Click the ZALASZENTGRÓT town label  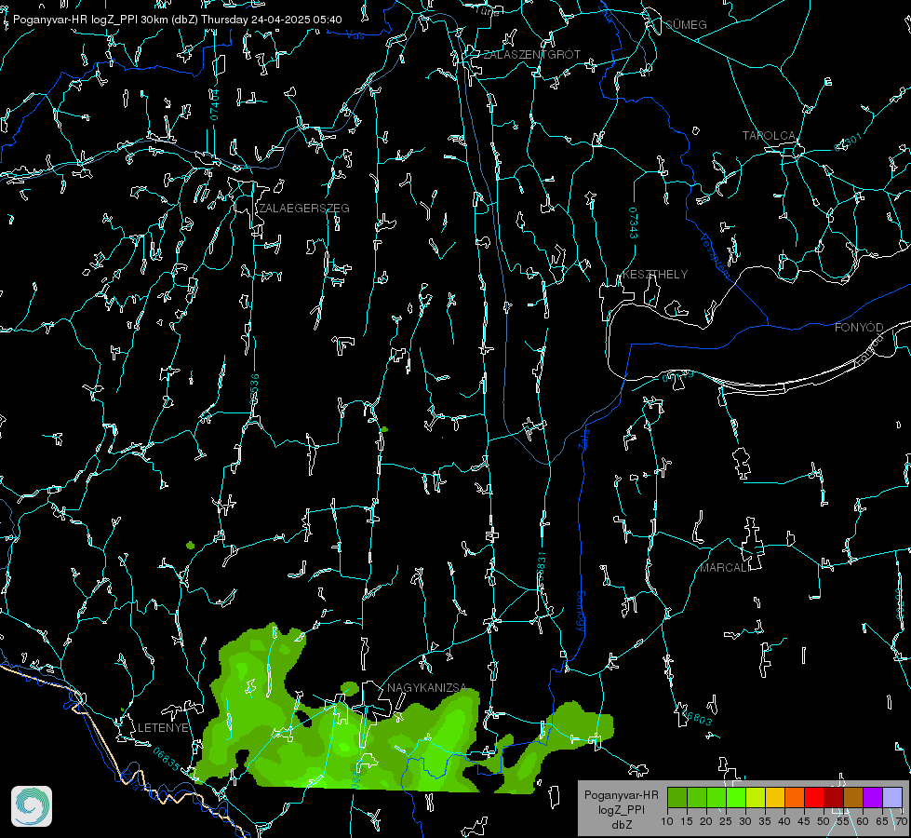[531, 55]
